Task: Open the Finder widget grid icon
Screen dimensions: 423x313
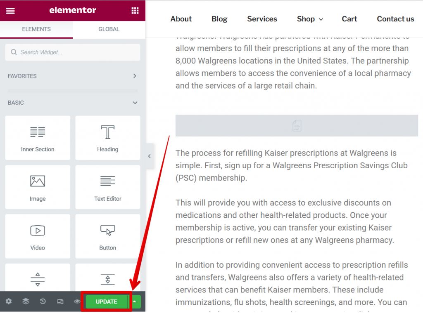Action: [x=135, y=10]
